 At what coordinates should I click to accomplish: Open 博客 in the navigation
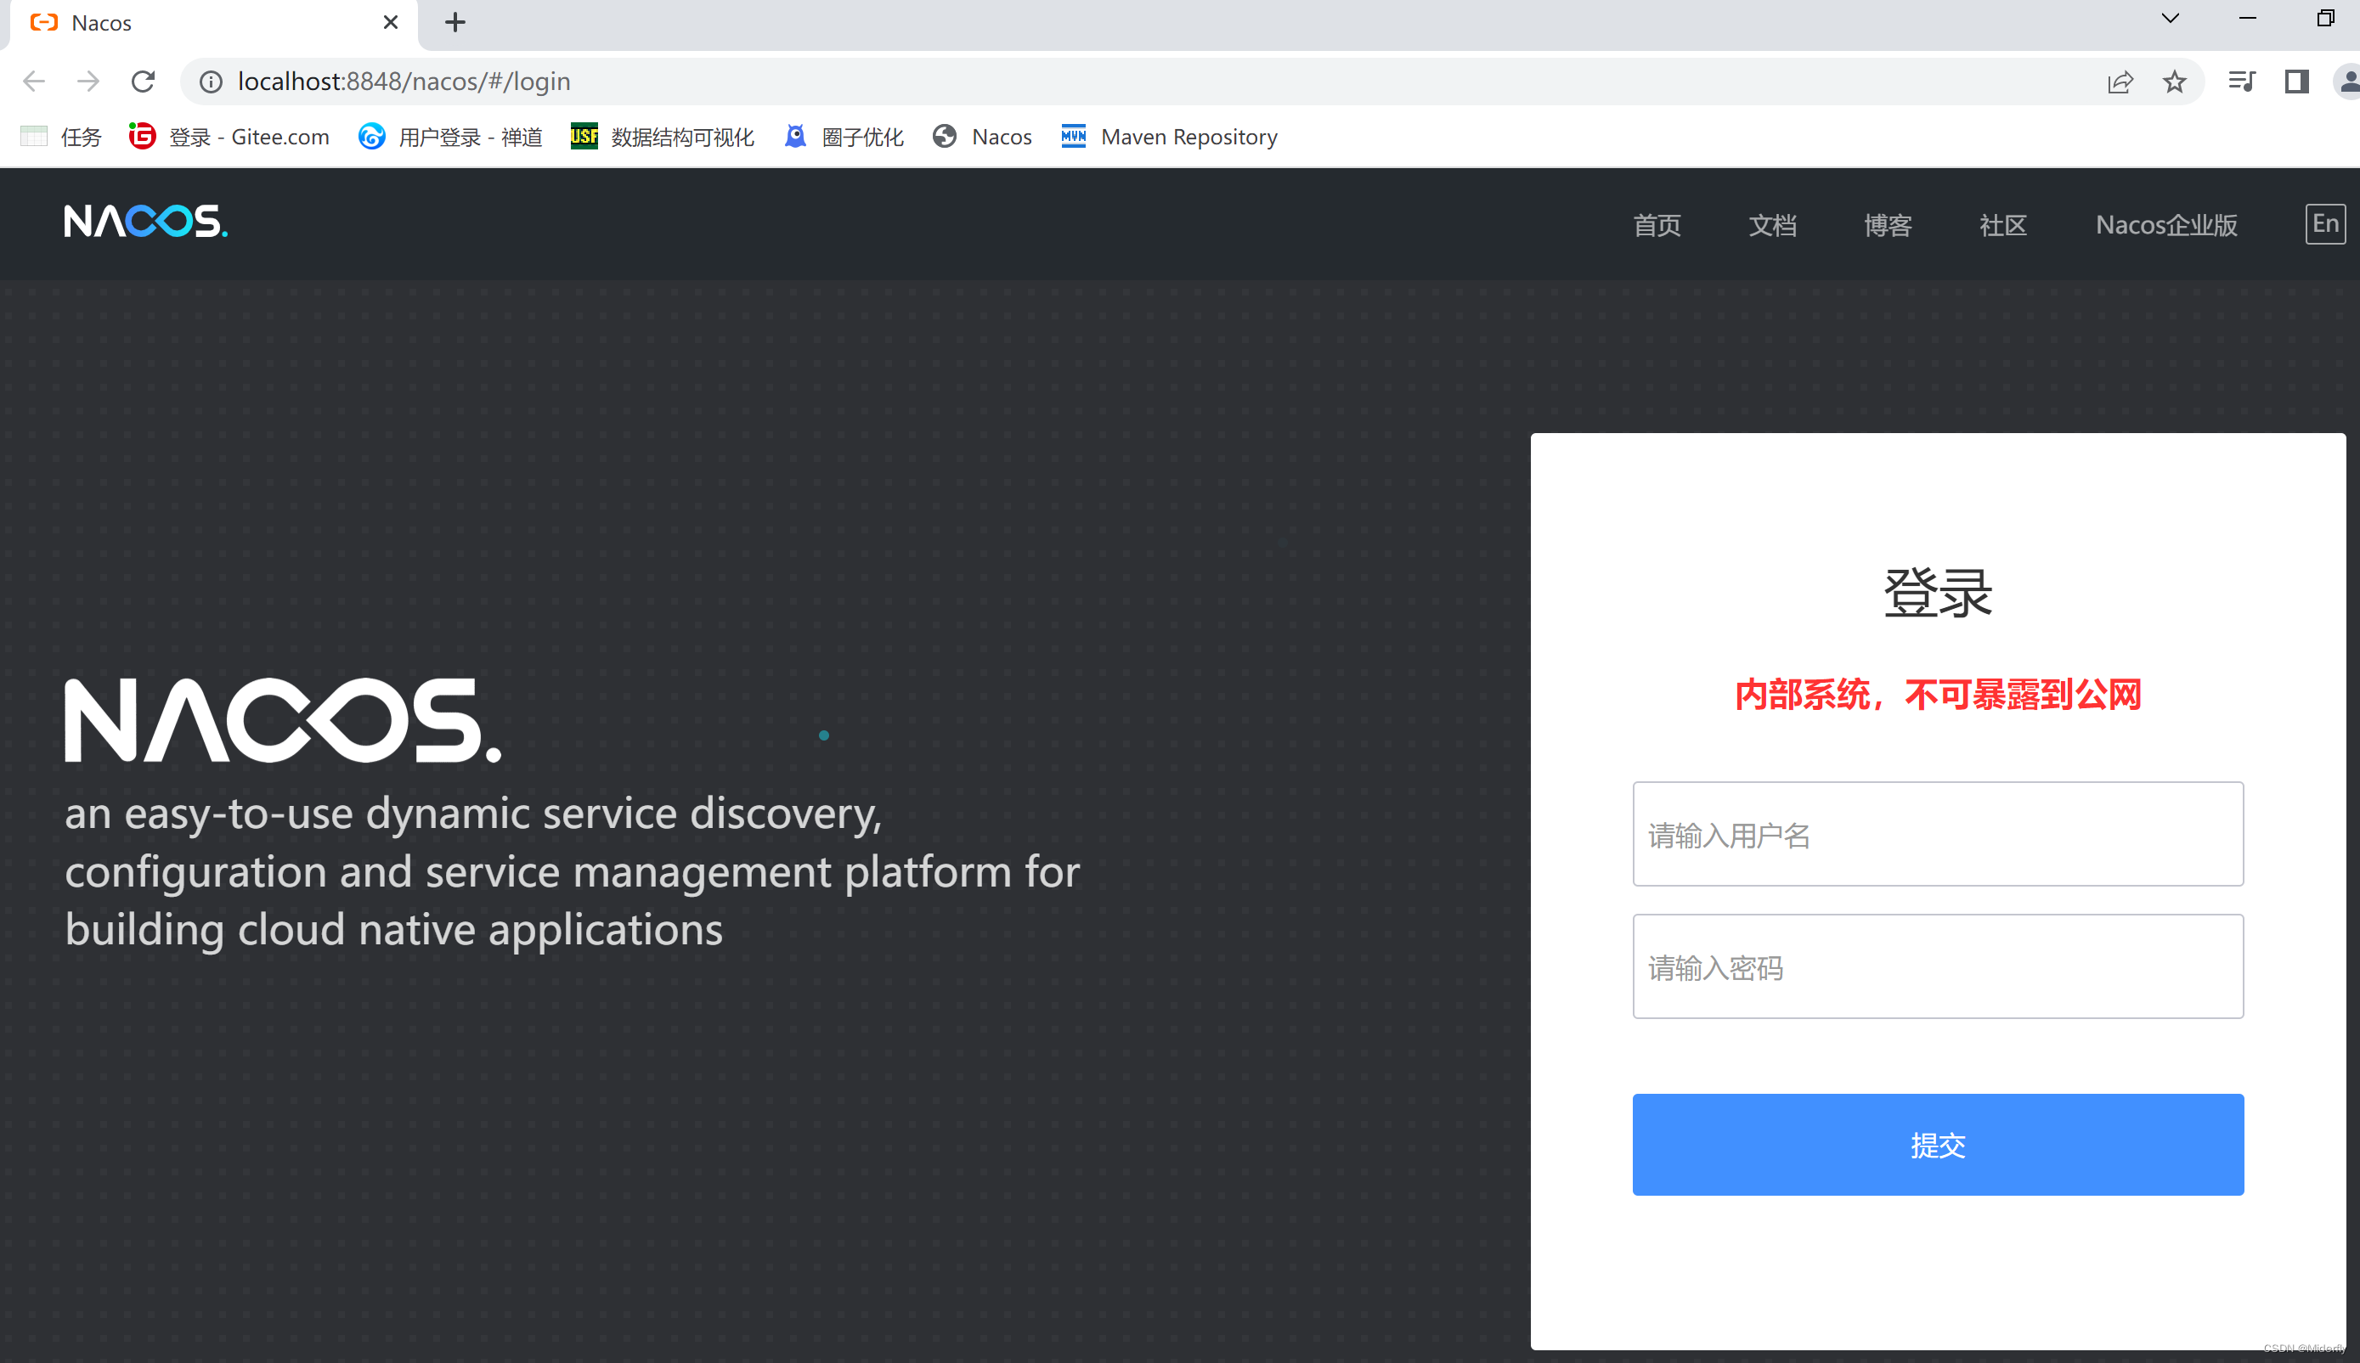pos(1887,225)
